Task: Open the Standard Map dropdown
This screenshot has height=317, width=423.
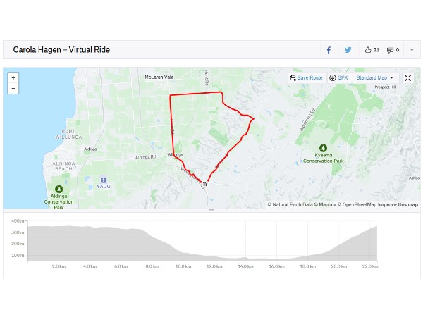Action: (375, 78)
